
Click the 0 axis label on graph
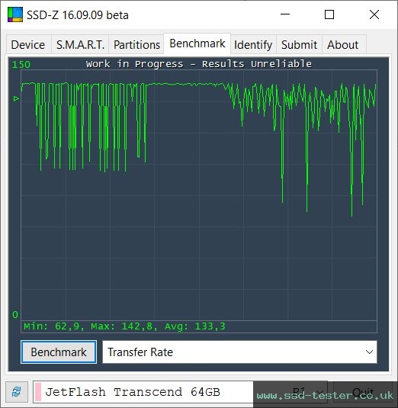pyautogui.click(x=15, y=315)
